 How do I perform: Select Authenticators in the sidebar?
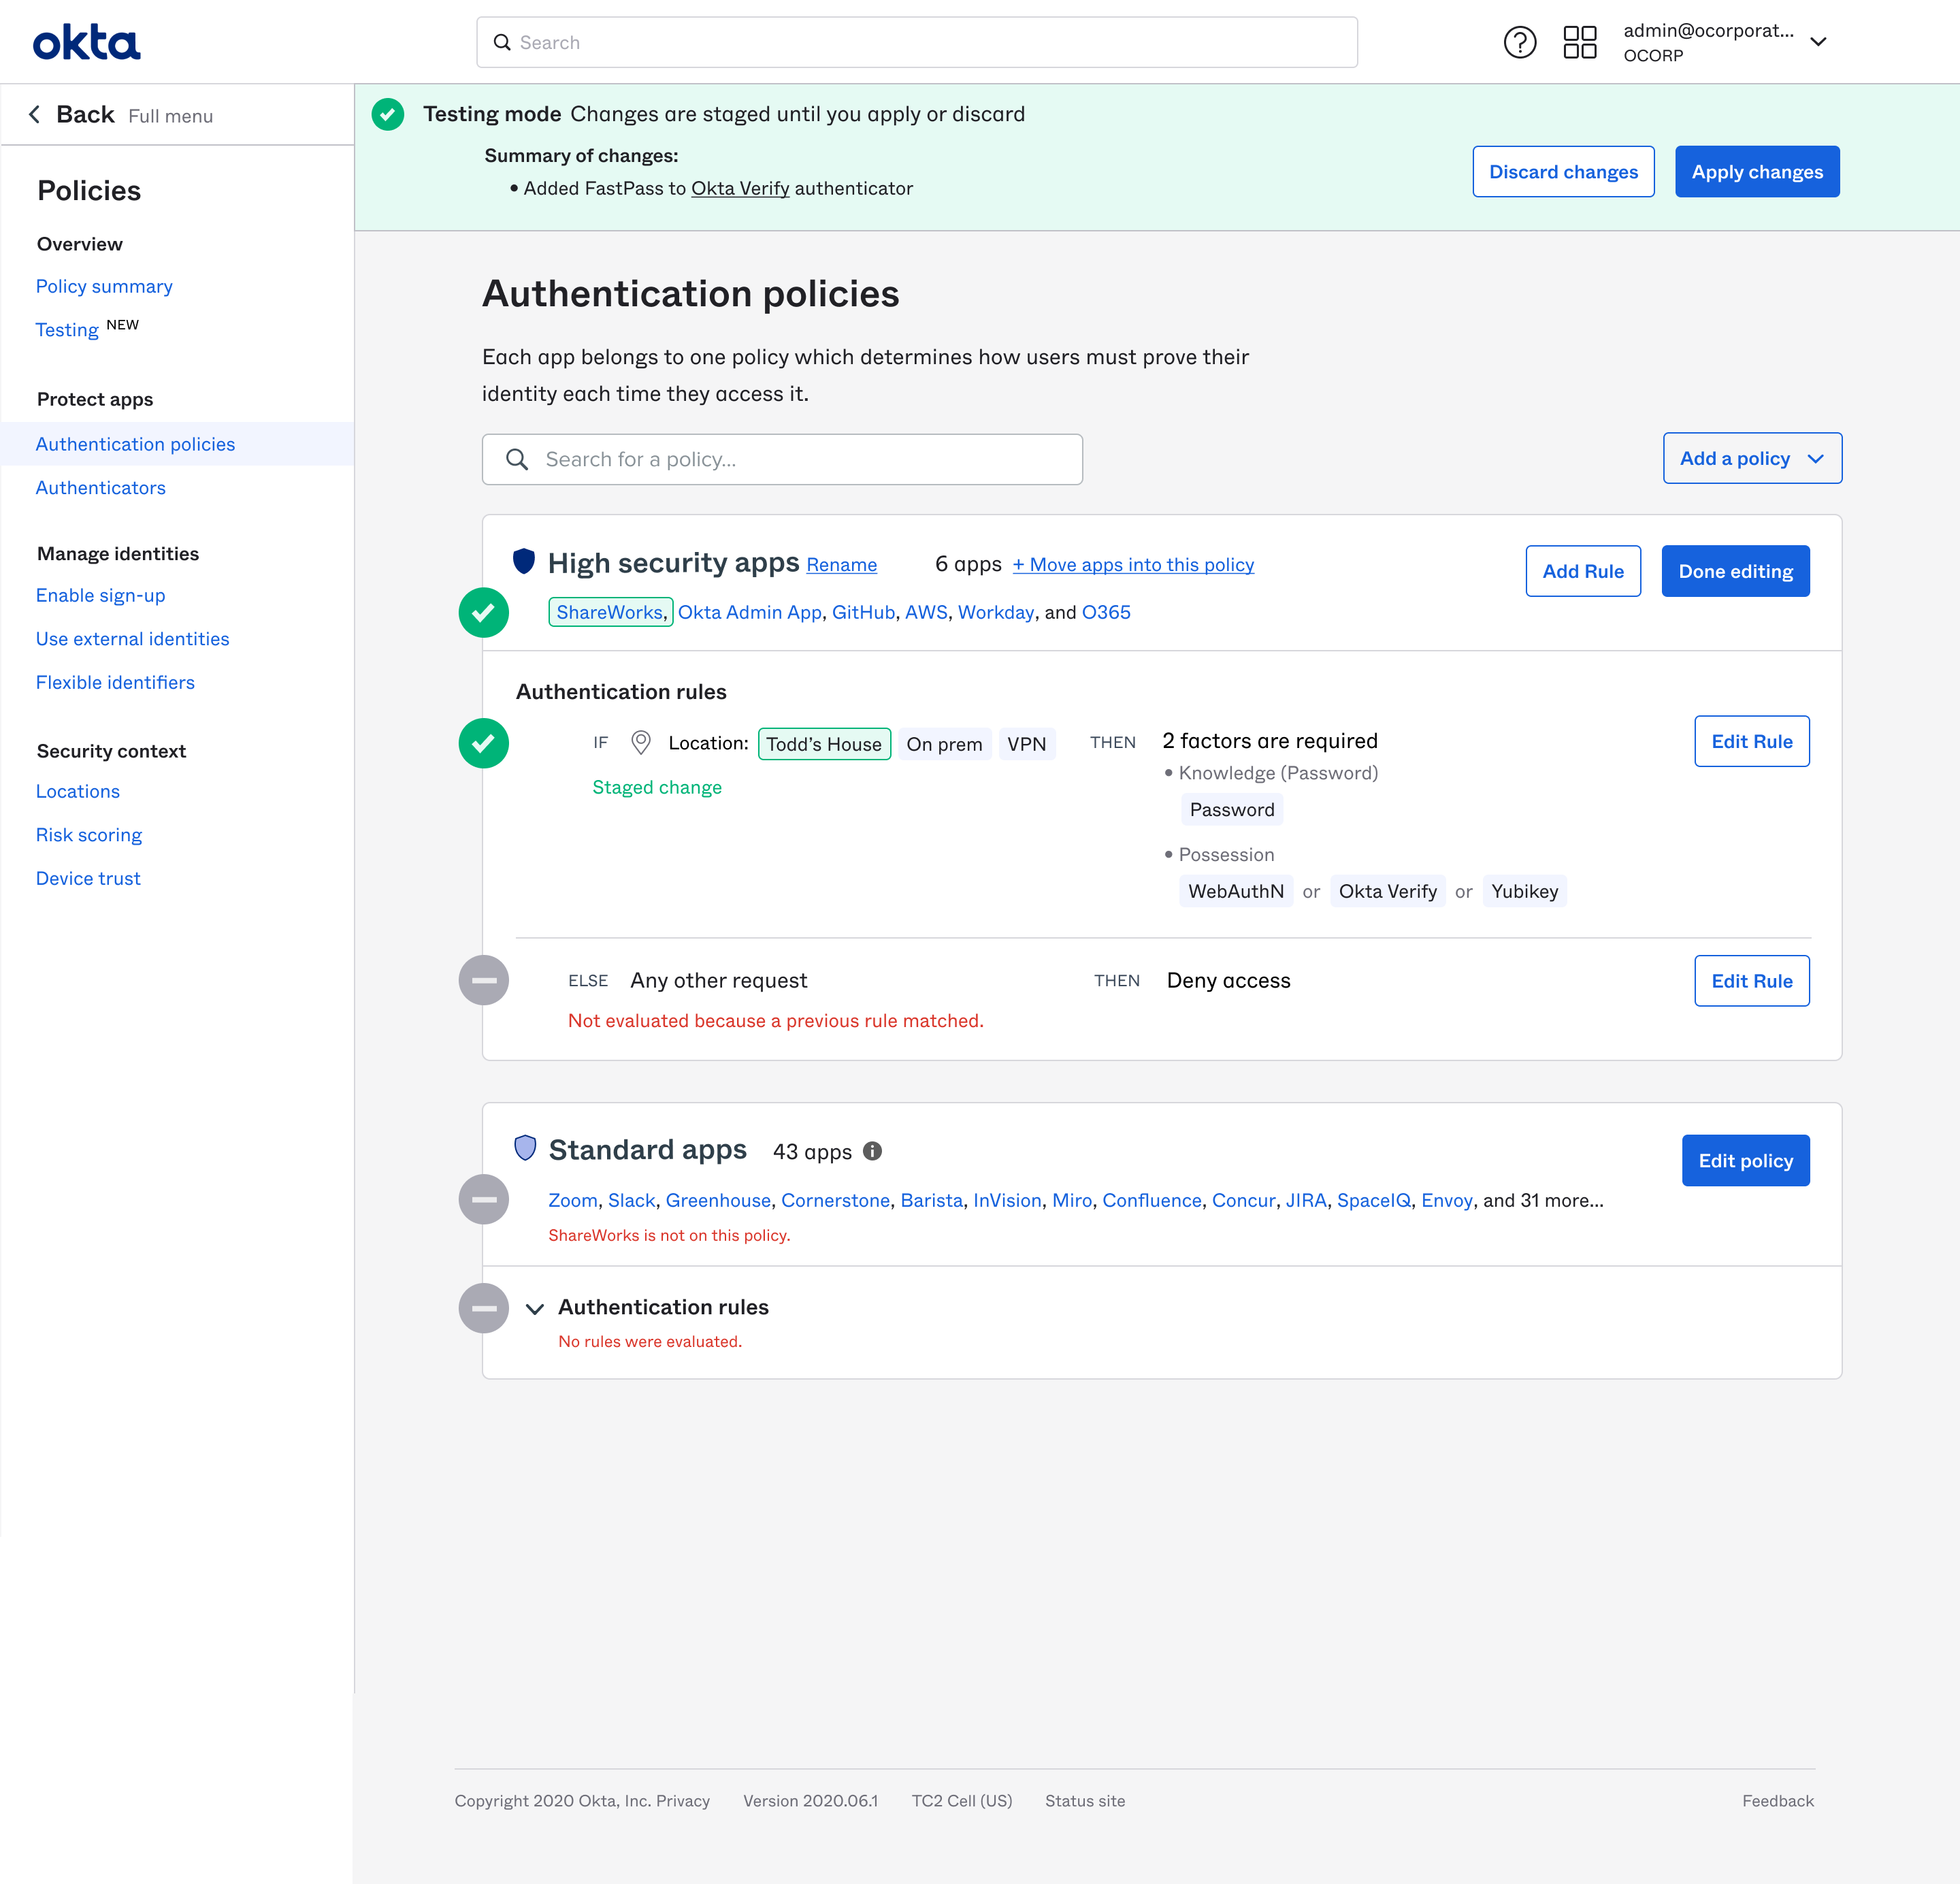tap(100, 487)
